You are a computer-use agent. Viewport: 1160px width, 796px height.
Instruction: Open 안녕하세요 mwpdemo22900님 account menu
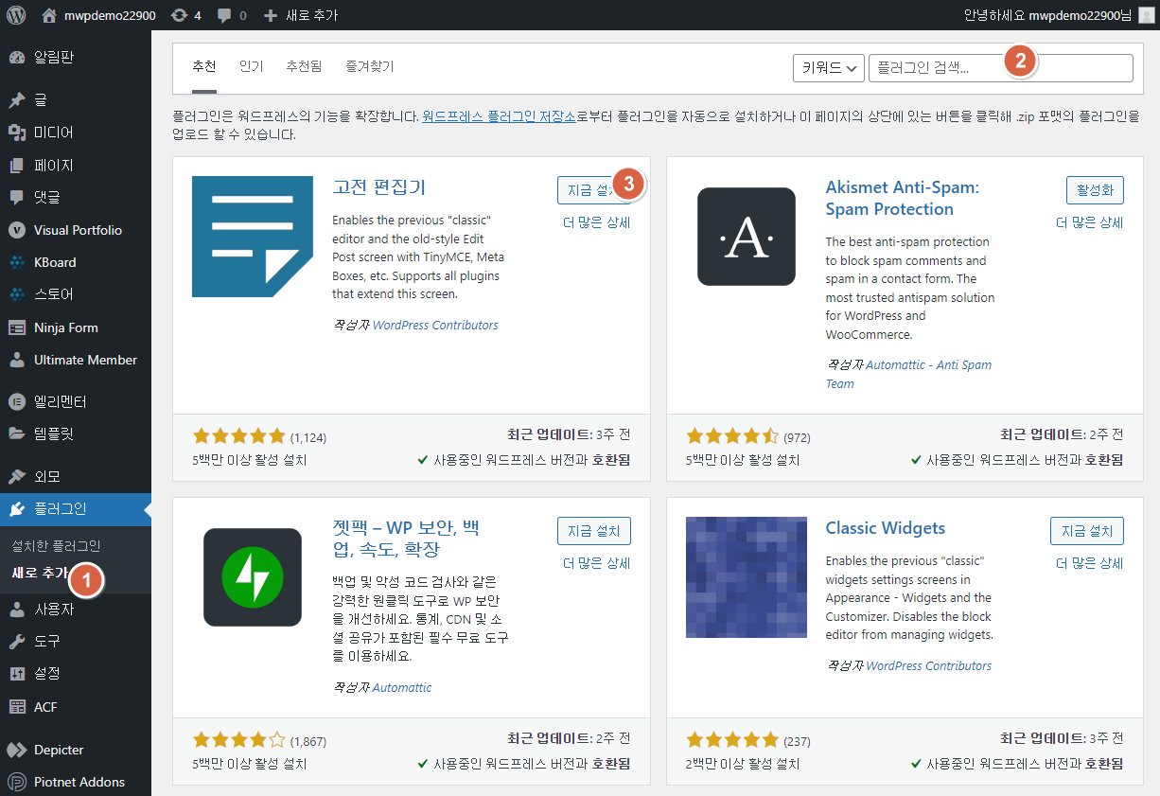(1059, 15)
